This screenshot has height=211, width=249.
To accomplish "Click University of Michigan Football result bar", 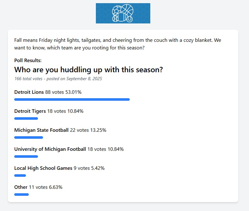I will (26, 157).
